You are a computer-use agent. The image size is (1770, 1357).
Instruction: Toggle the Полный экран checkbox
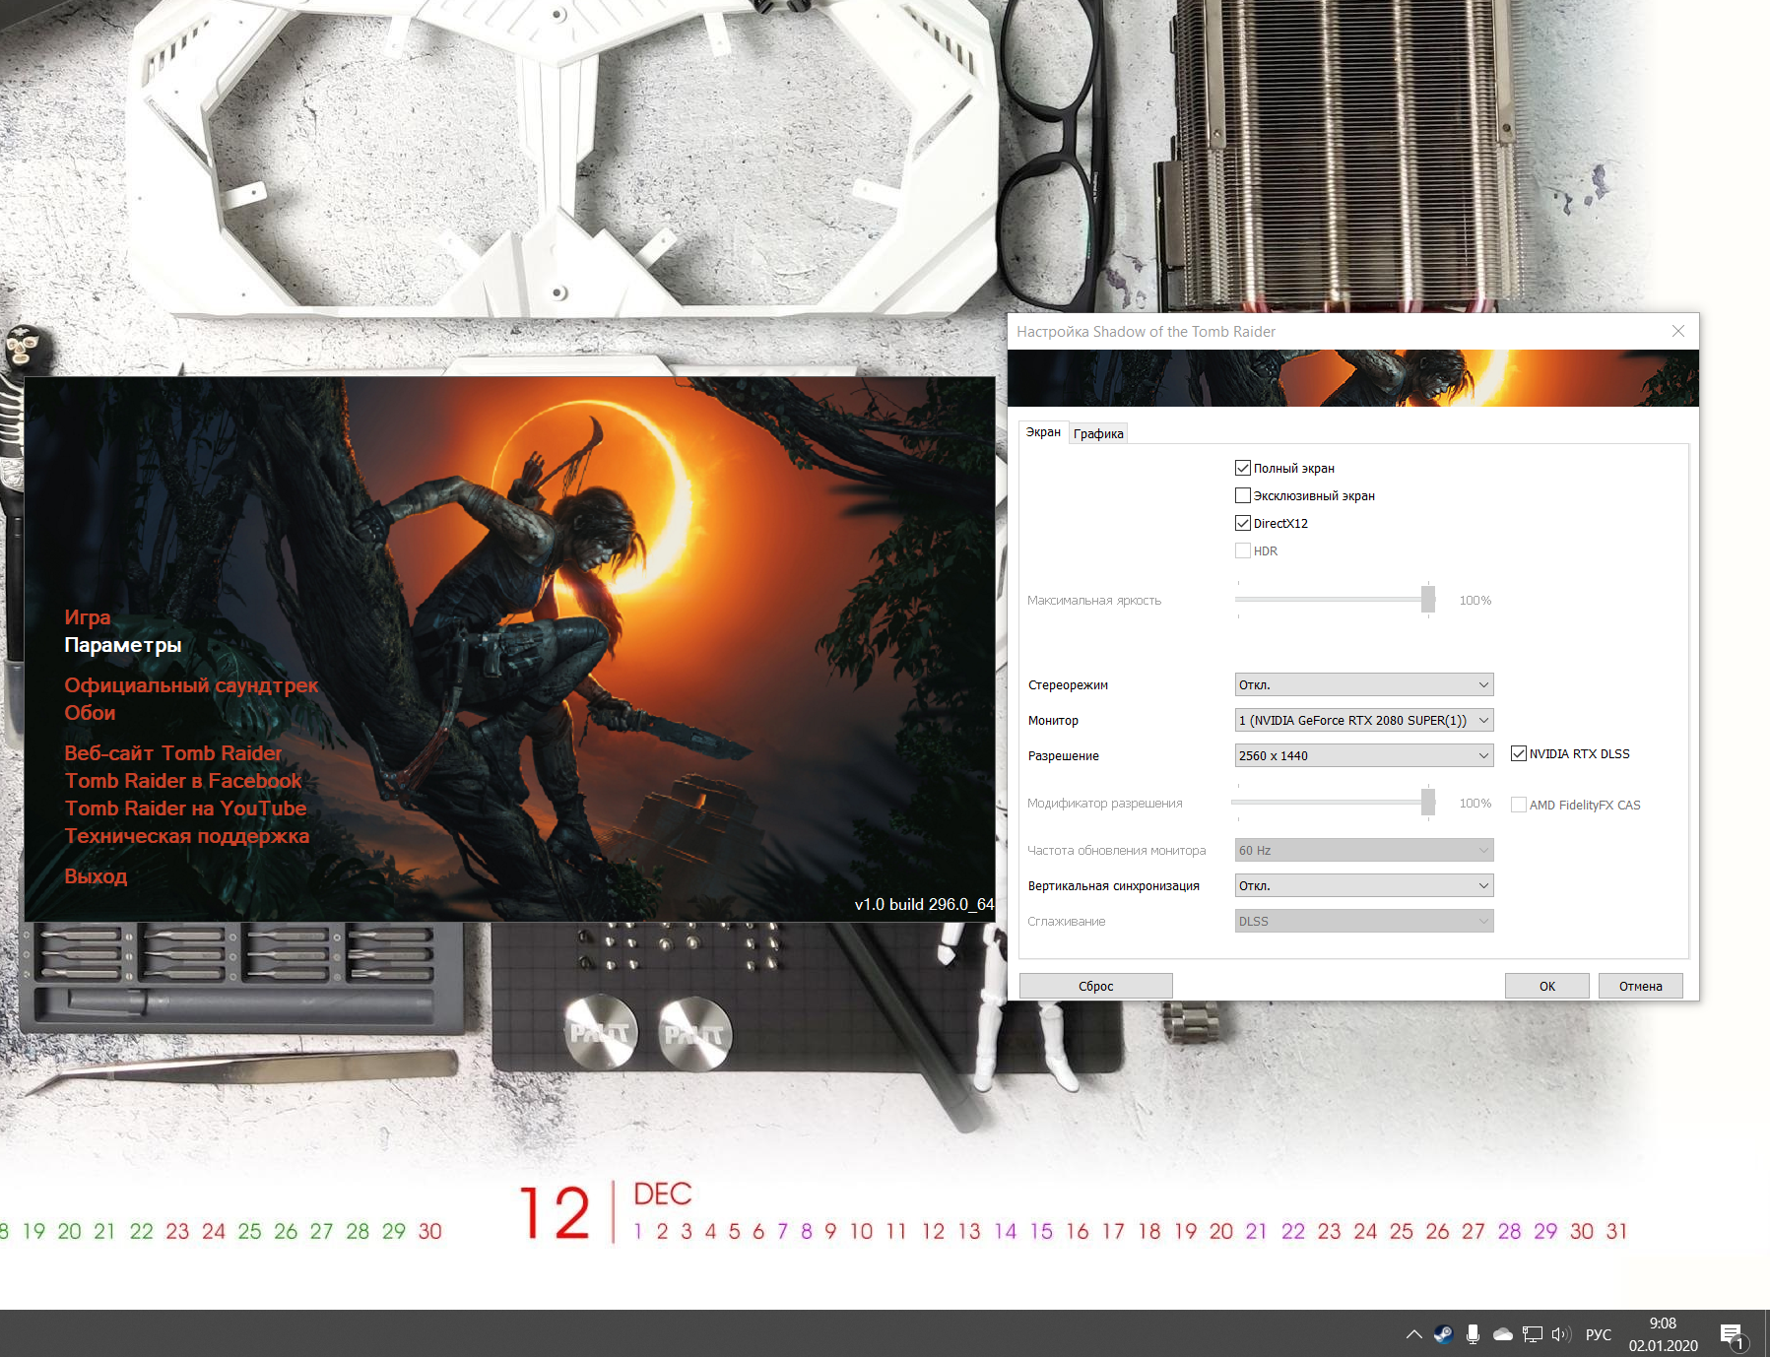(1243, 468)
